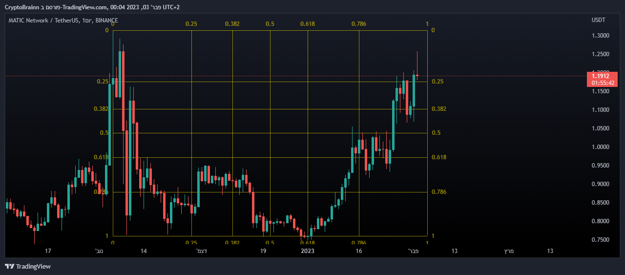Click the 01:55:42 candle countdown timer
Image resolution: width=625 pixels, height=275 pixels.
[x=602, y=83]
